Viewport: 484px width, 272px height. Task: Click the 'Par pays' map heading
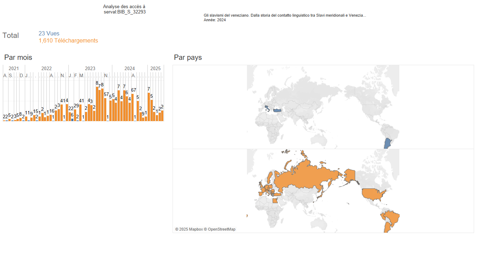pyautogui.click(x=188, y=57)
